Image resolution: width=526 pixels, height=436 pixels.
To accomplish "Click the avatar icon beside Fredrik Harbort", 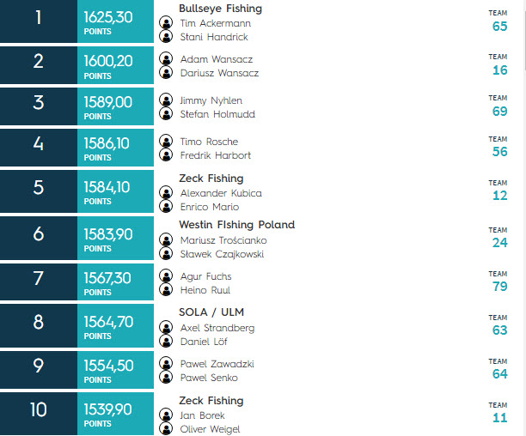I will 166,154.
